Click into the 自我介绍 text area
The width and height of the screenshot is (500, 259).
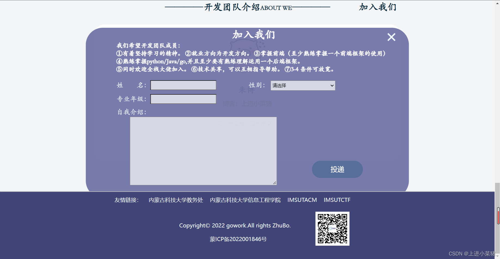coord(203,151)
